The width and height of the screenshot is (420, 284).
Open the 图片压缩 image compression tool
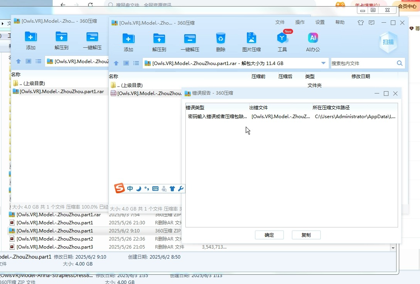tap(251, 38)
